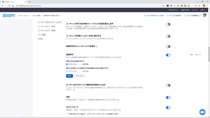
Task: Click the user profile avatar
Action: pyautogui.click(x=205, y=15)
